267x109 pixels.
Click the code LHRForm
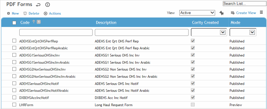pos(26,105)
